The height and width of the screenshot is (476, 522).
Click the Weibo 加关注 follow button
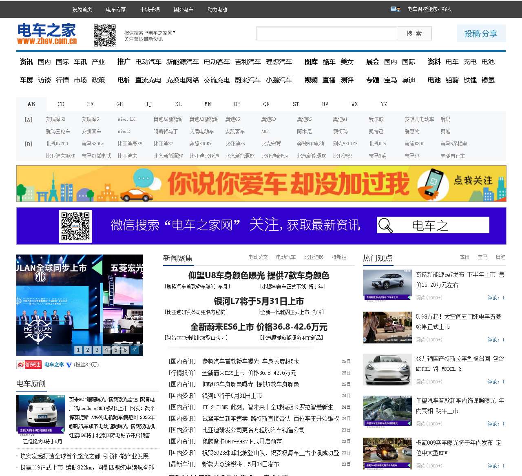[29, 365]
